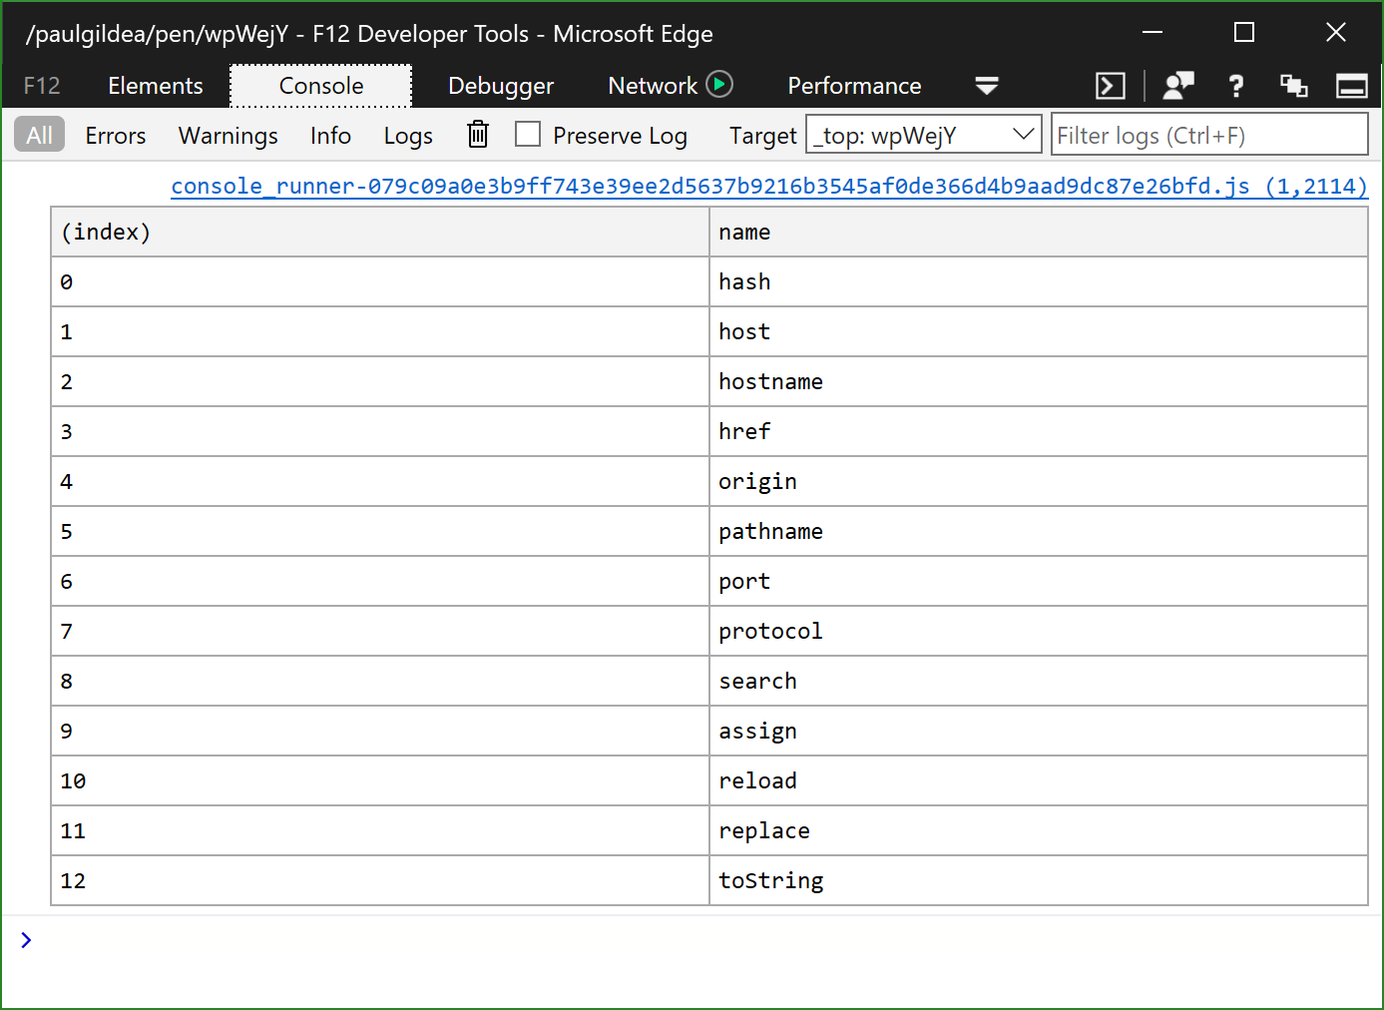Unpin DevTools into a separate window
Screen dimensions: 1384x1010
1293,86
